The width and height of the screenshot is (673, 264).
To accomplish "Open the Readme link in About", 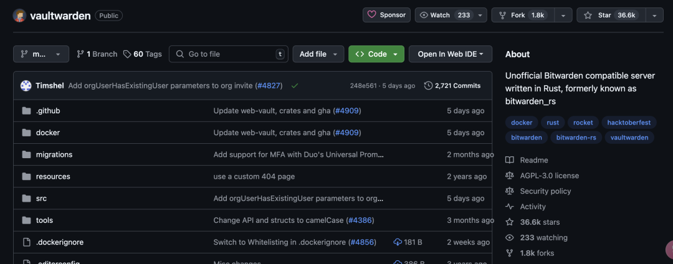I will pyautogui.click(x=534, y=160).
